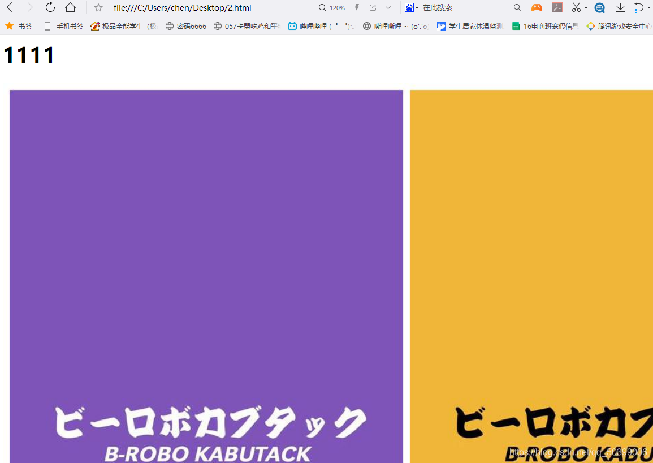The image size is (653, 463).
Task: Open the 腾讯游戏安全中心 bookmark
Action: [619, 26]
